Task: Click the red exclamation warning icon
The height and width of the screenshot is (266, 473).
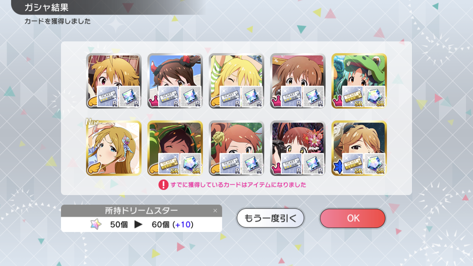Action: click(163, 185)
